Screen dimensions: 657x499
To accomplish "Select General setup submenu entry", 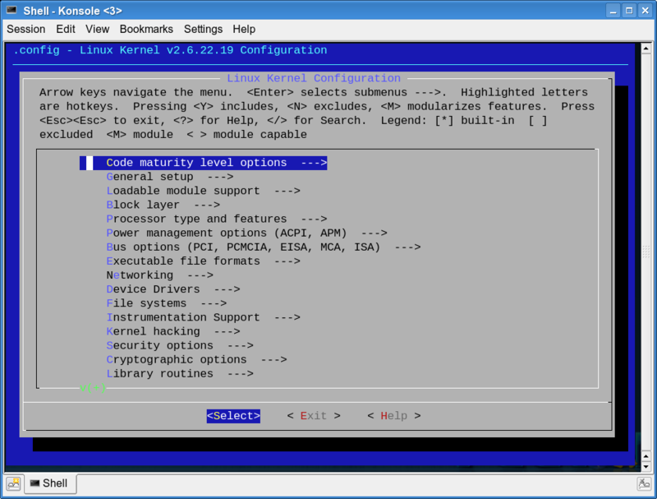I will tap(170, 177).
